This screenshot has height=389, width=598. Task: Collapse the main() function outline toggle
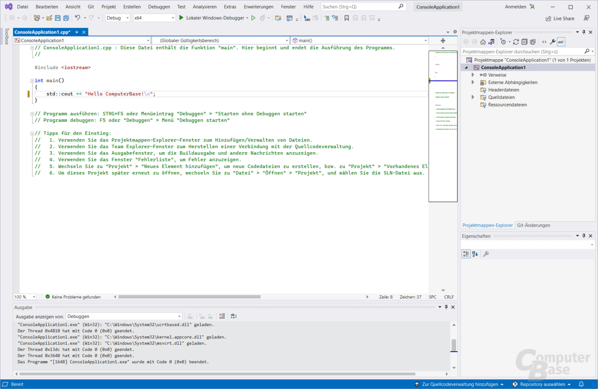coord(32,81)
